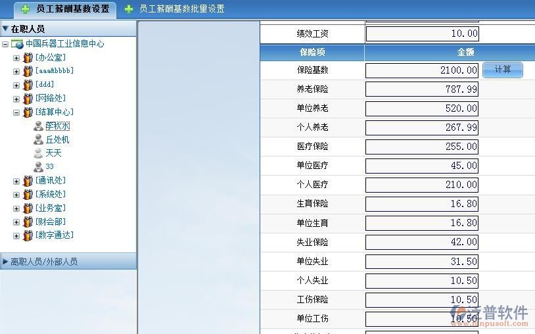Expand the [网络处] department node
Image resolution: width=535 pixels, height=334 pixels.
point(16,99)
